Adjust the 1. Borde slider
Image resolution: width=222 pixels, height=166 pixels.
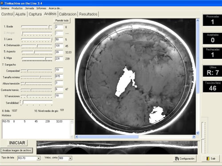click(37, 27)
